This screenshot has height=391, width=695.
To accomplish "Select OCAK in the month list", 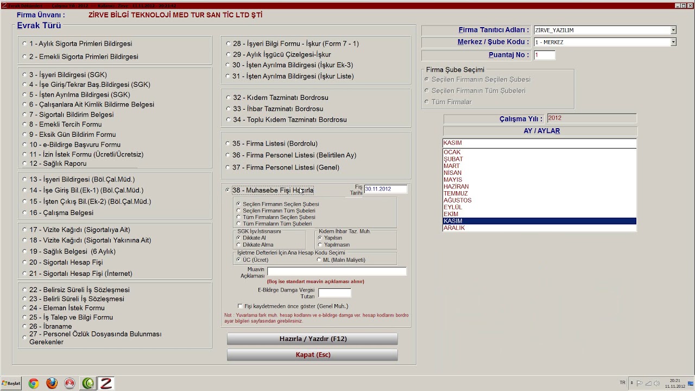I will click(x=539, y=153).
